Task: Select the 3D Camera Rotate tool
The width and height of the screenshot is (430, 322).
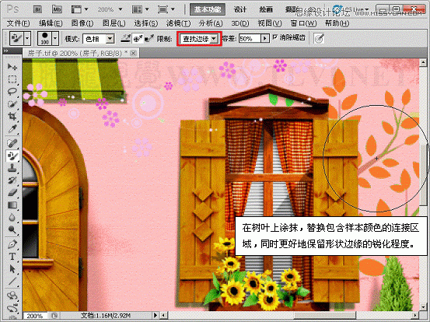Action: pos(12,308)
